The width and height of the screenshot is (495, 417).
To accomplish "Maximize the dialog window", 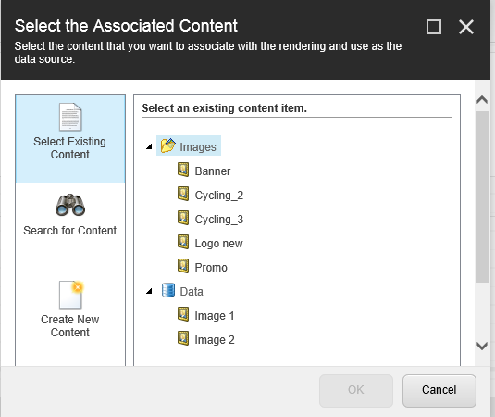I will coord(434,27).
